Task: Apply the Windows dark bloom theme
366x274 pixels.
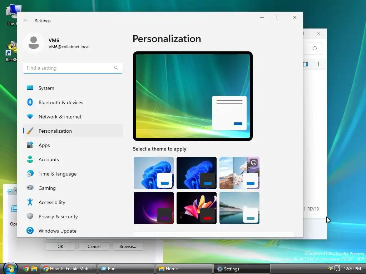Action: 197,173
